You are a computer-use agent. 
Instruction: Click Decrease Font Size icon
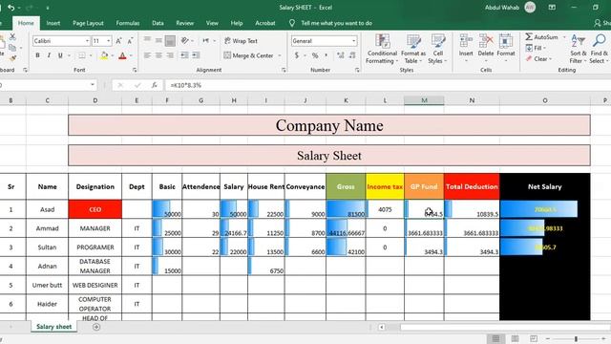pos(130,41)
